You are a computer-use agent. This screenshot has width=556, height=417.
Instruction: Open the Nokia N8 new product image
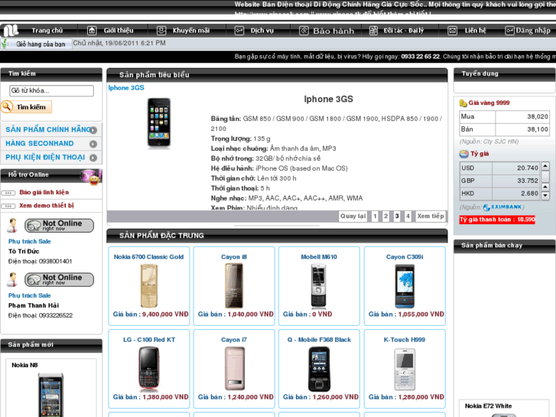tap(51, 395)
